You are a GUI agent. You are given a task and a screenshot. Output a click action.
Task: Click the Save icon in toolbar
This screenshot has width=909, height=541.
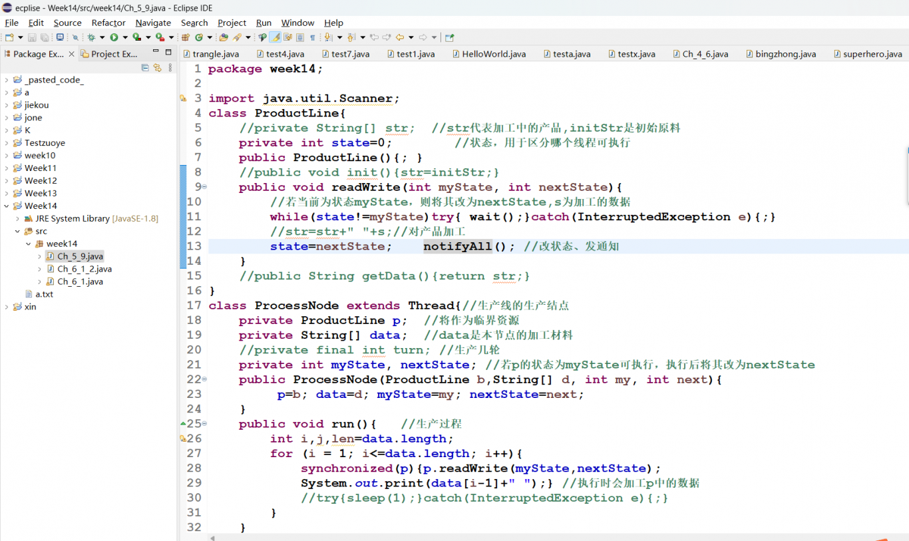(x=32, y=37)
